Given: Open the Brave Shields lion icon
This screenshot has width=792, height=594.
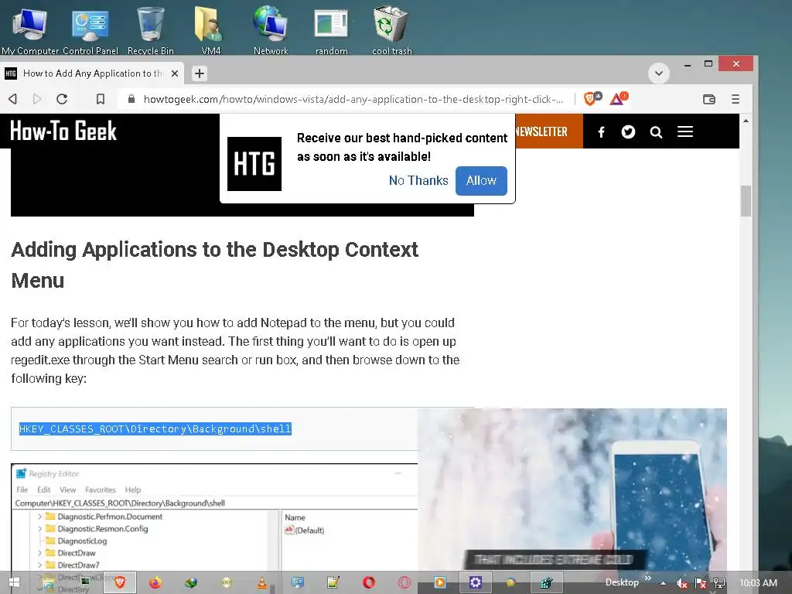Looking at the screenshot, I should coord(592,98).
